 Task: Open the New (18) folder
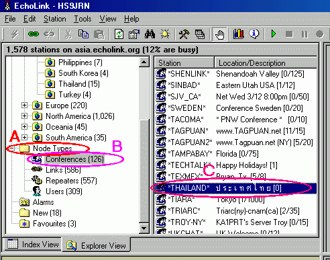47,213
